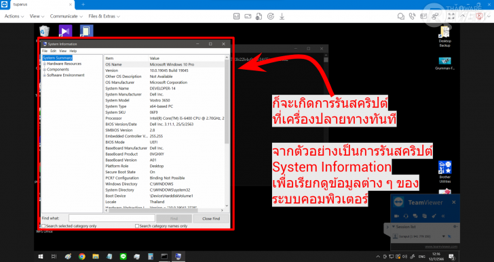Click the Find button

(x=174, y=218)
